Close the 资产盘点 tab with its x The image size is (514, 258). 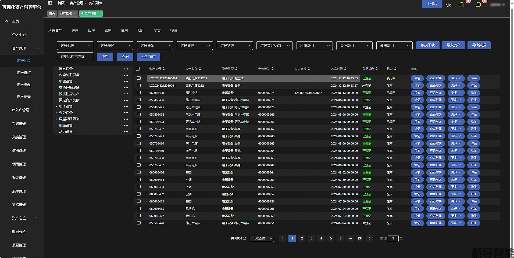pos(74,14)
